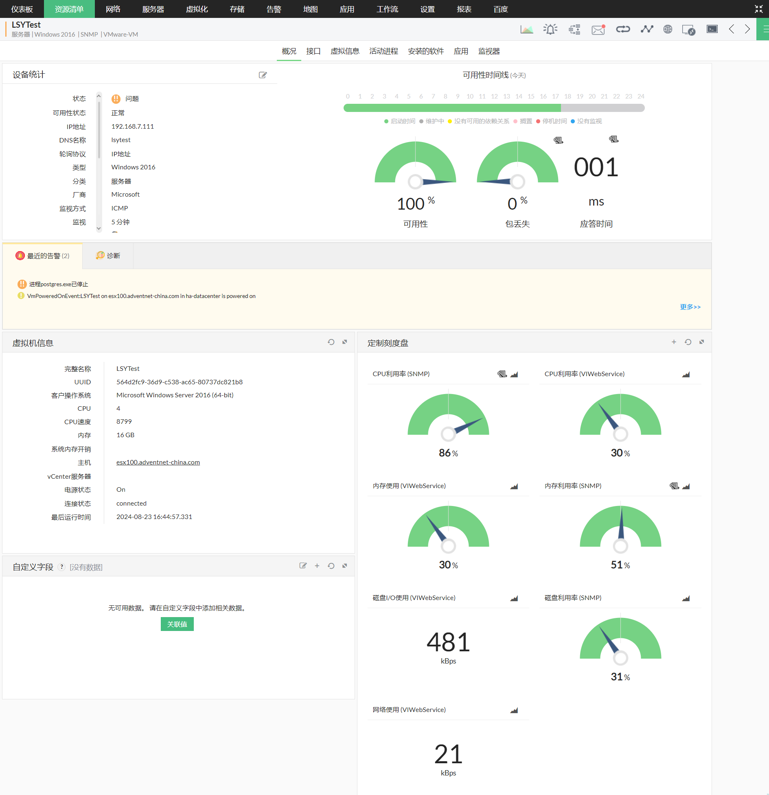Open the envelope notification icon
The image size is (769, 795).
(x=598, y=29)
